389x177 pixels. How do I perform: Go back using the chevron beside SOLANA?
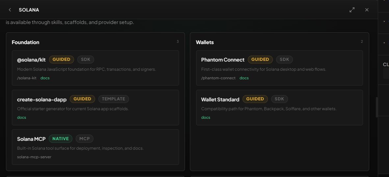click(10, 10)
